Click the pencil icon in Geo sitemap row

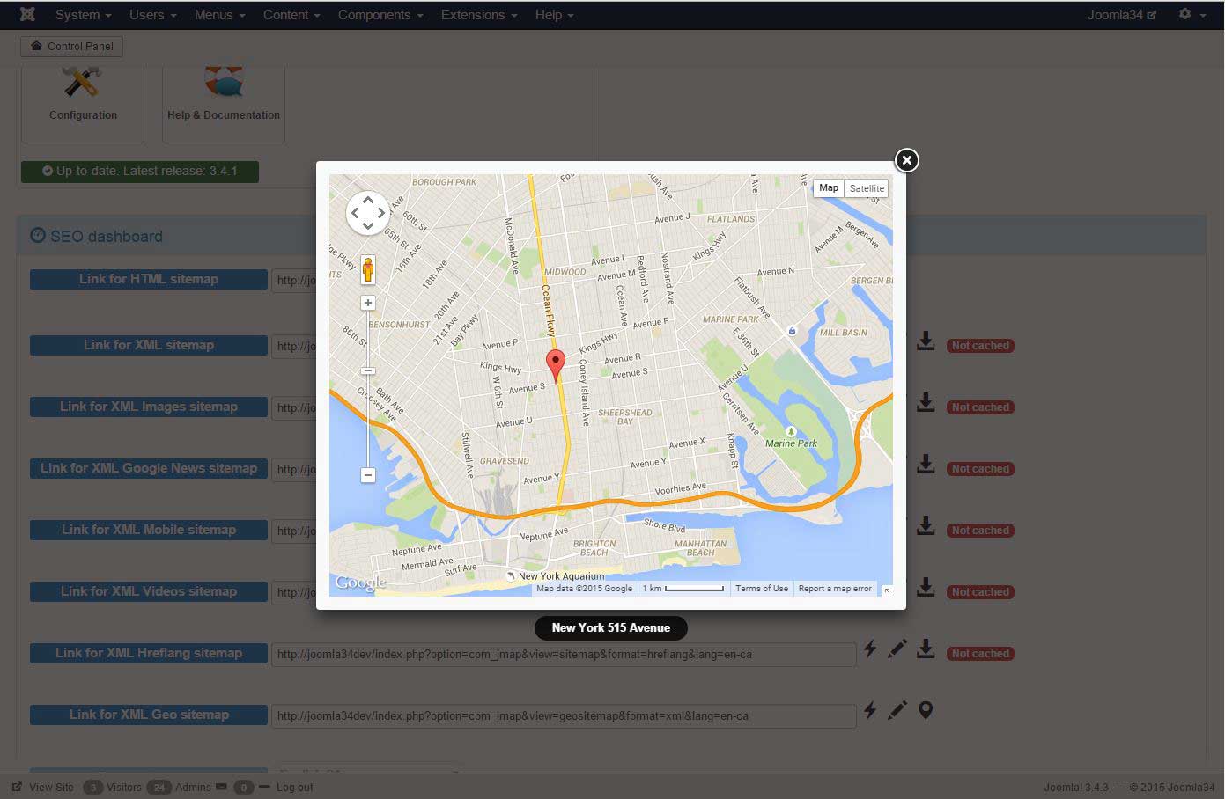coord(897,711)
